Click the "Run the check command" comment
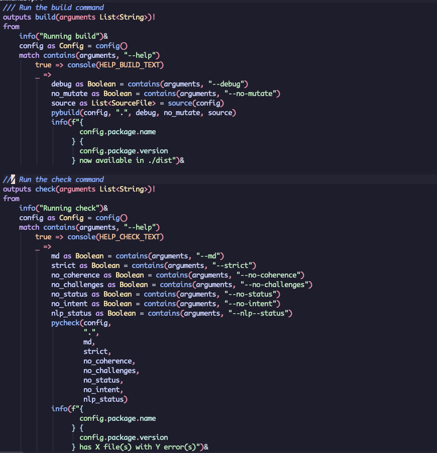 [61, 179]
